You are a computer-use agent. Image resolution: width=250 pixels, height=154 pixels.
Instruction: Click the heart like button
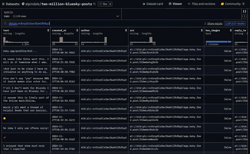[x=103, y=4]
